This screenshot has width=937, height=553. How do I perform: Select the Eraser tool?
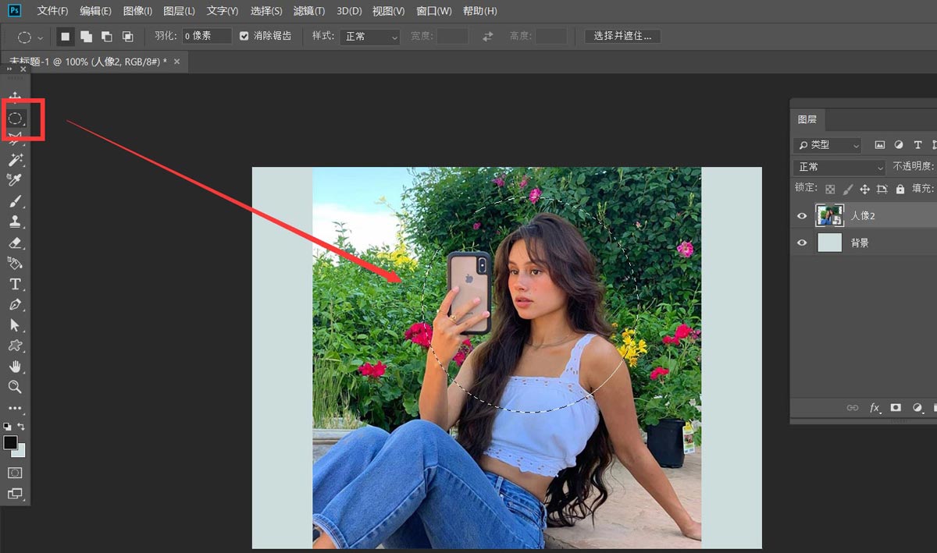[15, 243]
